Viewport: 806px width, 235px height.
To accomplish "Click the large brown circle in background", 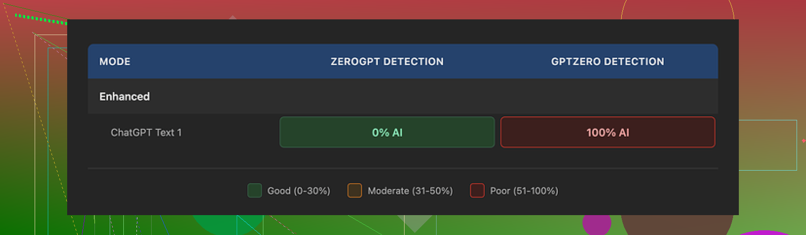I will [677, 224].
